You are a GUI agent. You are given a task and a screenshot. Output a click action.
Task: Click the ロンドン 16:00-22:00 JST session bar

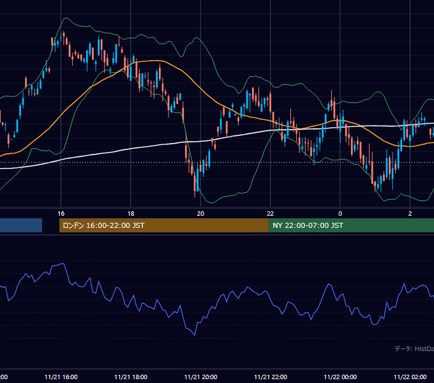164,225
